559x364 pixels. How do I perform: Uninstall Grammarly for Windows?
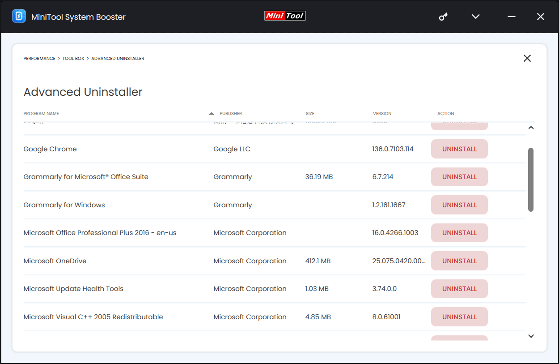tap(459, 205)
